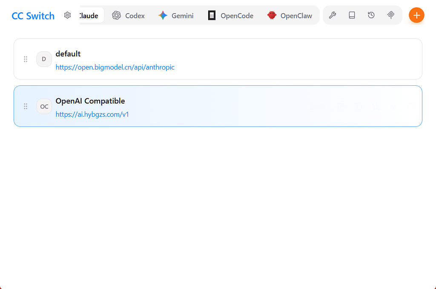436x289 pixels.
Task: Click the CC Switch title
Action: coord(33,16)
